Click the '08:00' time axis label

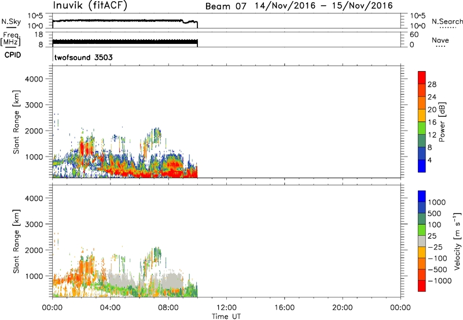(168, 308)
